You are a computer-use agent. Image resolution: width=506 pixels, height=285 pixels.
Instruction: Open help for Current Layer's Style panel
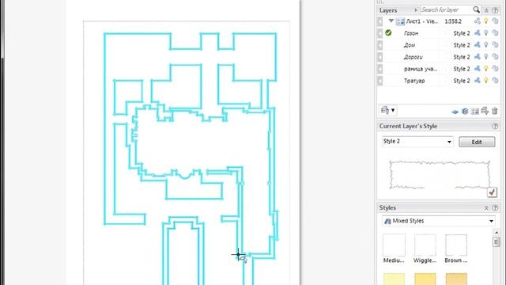pyautogui.click(x=496, y=127)
